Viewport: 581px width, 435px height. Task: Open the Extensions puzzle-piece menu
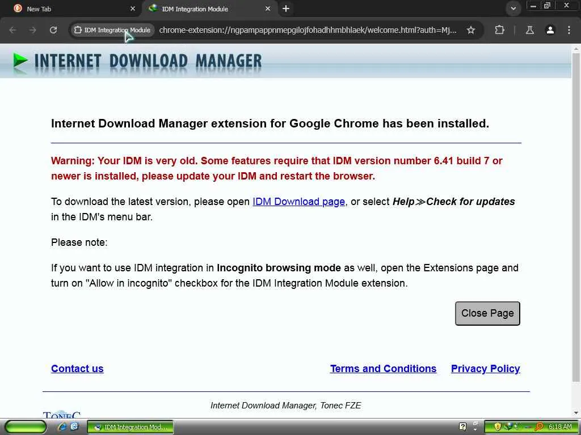(x=499, y=30)
